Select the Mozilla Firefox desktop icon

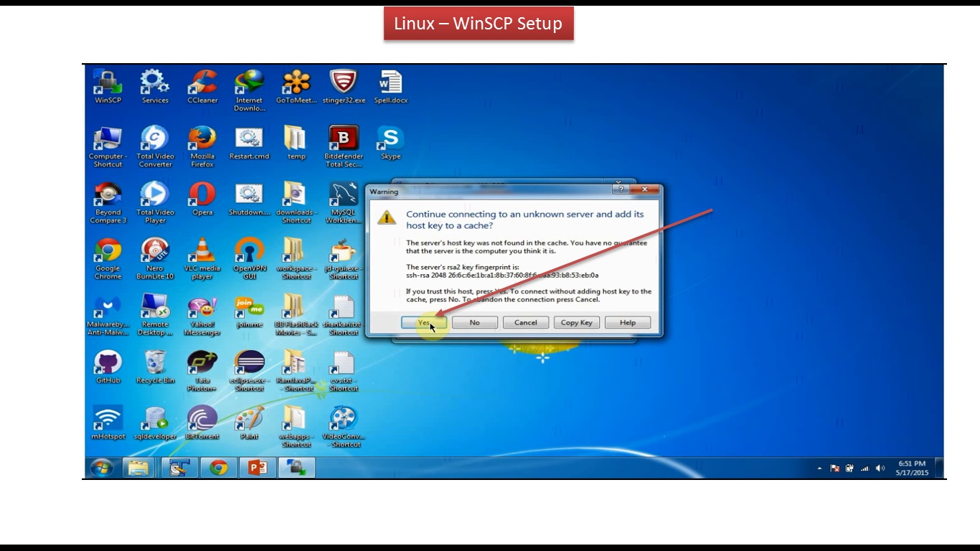(x=202, y=147)
